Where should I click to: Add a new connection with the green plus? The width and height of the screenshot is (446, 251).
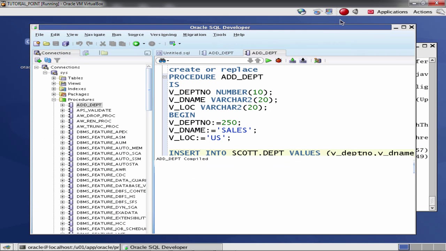[38, 60]
